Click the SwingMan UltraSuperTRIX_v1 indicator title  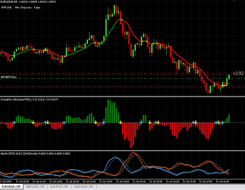(29, 100)
